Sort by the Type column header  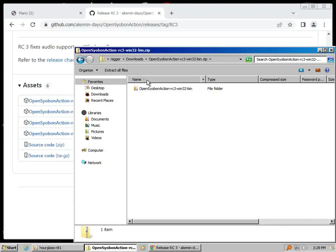pos(232,79)
